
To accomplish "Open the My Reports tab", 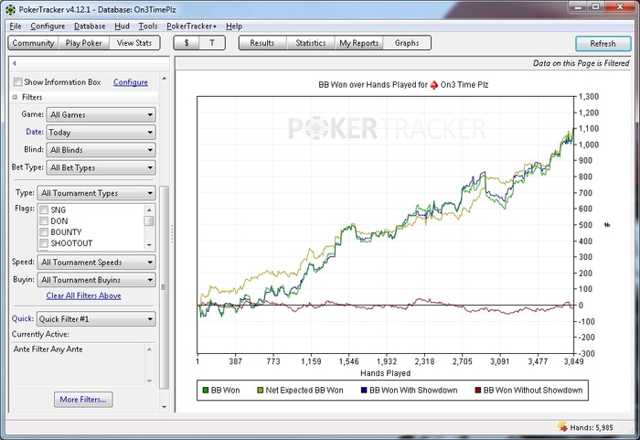I will coord(358,43).
